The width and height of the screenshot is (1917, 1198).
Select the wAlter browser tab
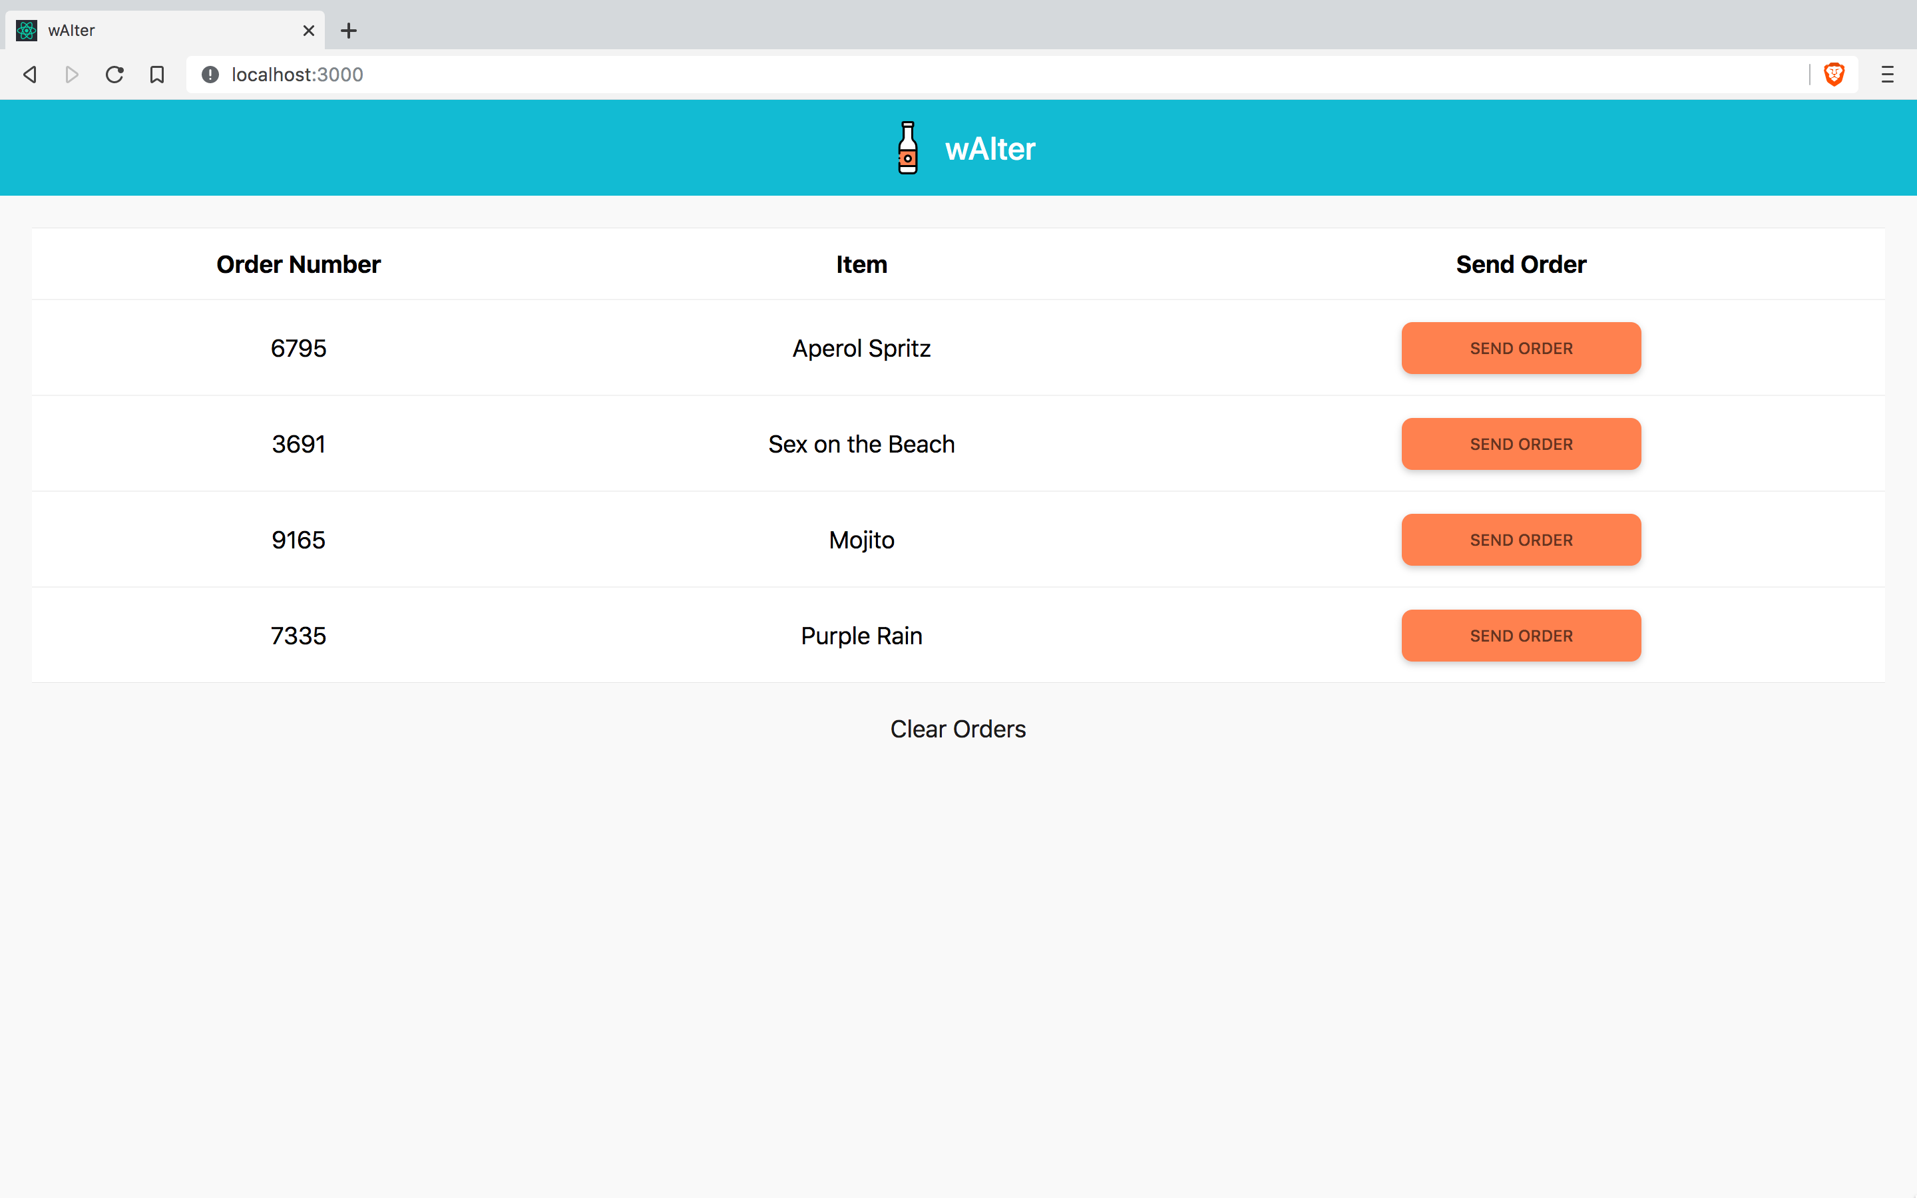coord(158,31)
